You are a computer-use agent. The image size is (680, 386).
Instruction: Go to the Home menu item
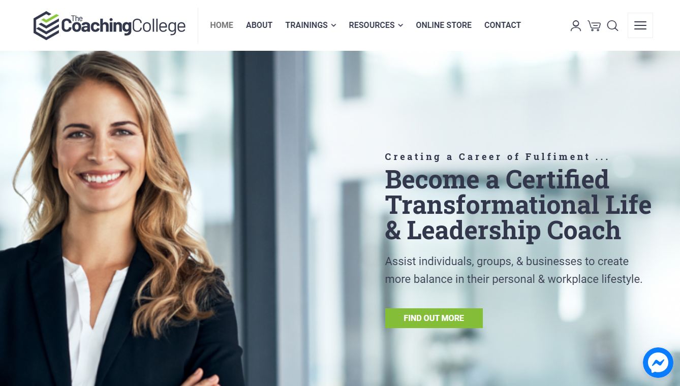222,25
